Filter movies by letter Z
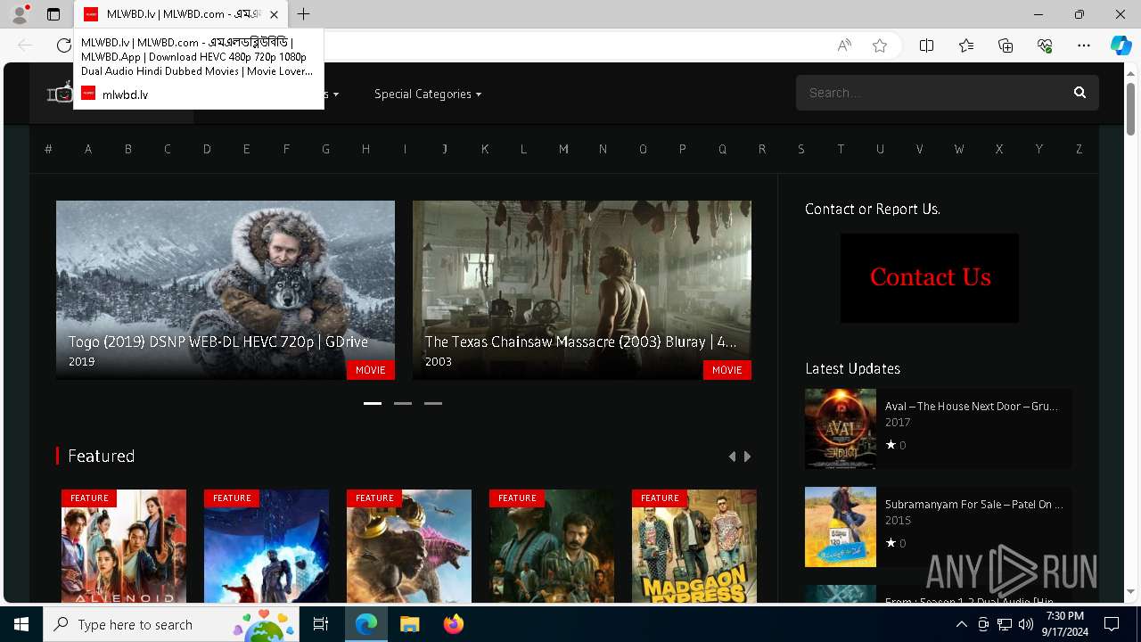 [x=1079, y=149]
